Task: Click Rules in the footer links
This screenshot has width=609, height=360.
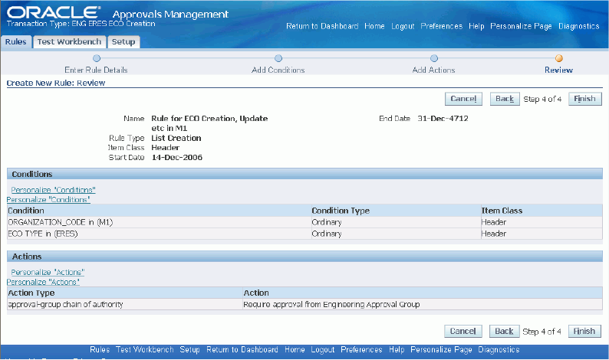Action: [100, 349]
